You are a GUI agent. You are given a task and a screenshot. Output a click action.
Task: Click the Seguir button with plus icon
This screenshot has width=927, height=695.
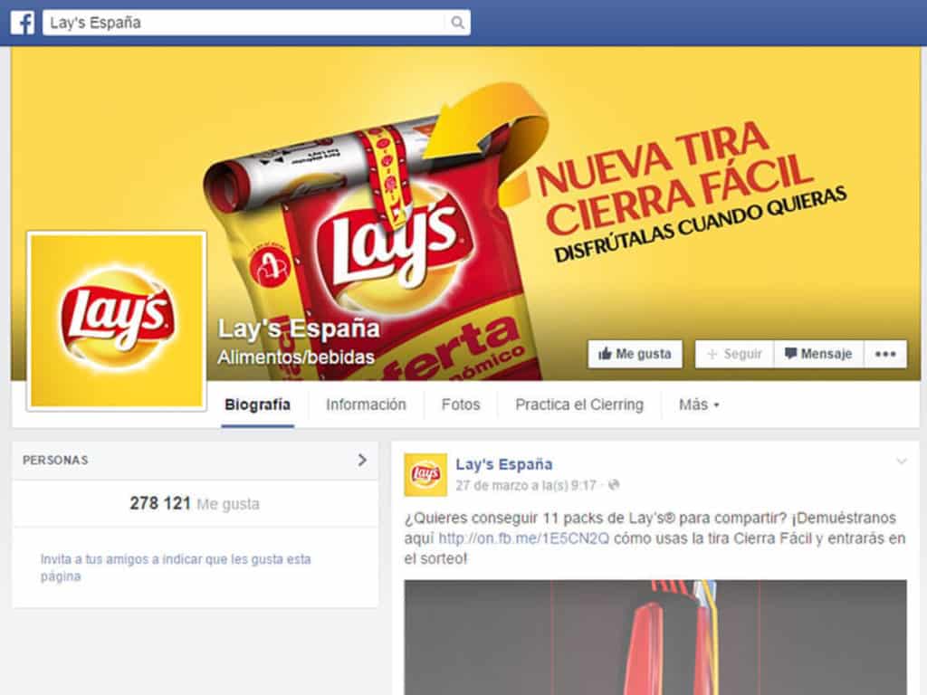pyautogui.click(x=734, y=354)
